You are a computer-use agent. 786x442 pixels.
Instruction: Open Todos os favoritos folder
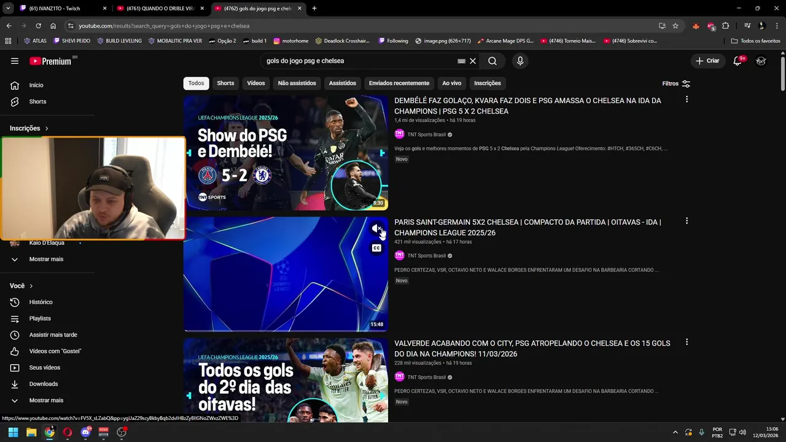(755, 41)
